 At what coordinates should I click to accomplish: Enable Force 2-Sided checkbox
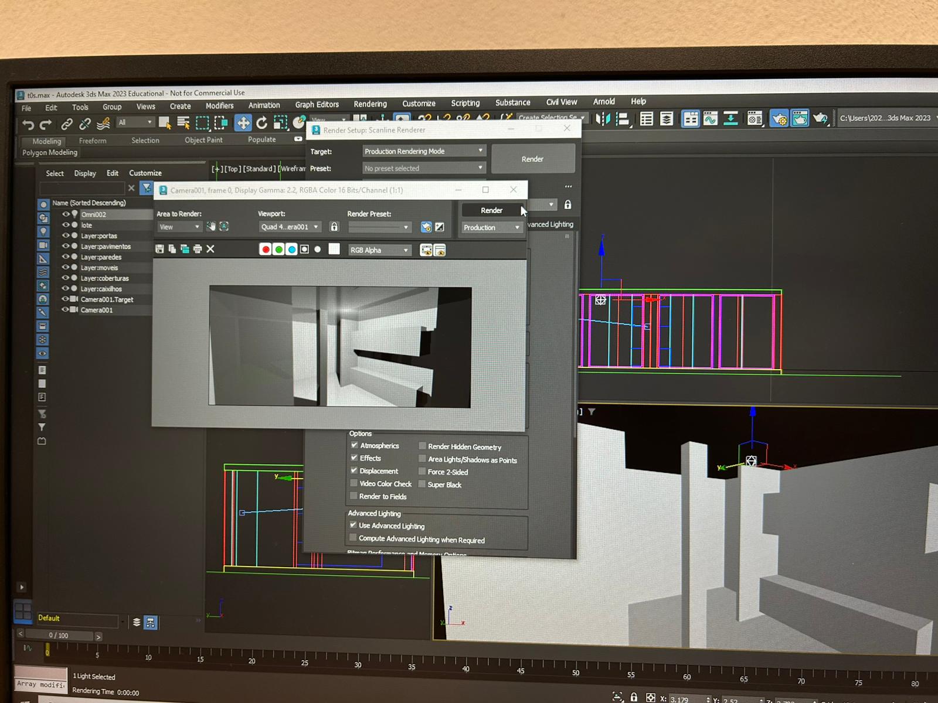tap(422, 471)
